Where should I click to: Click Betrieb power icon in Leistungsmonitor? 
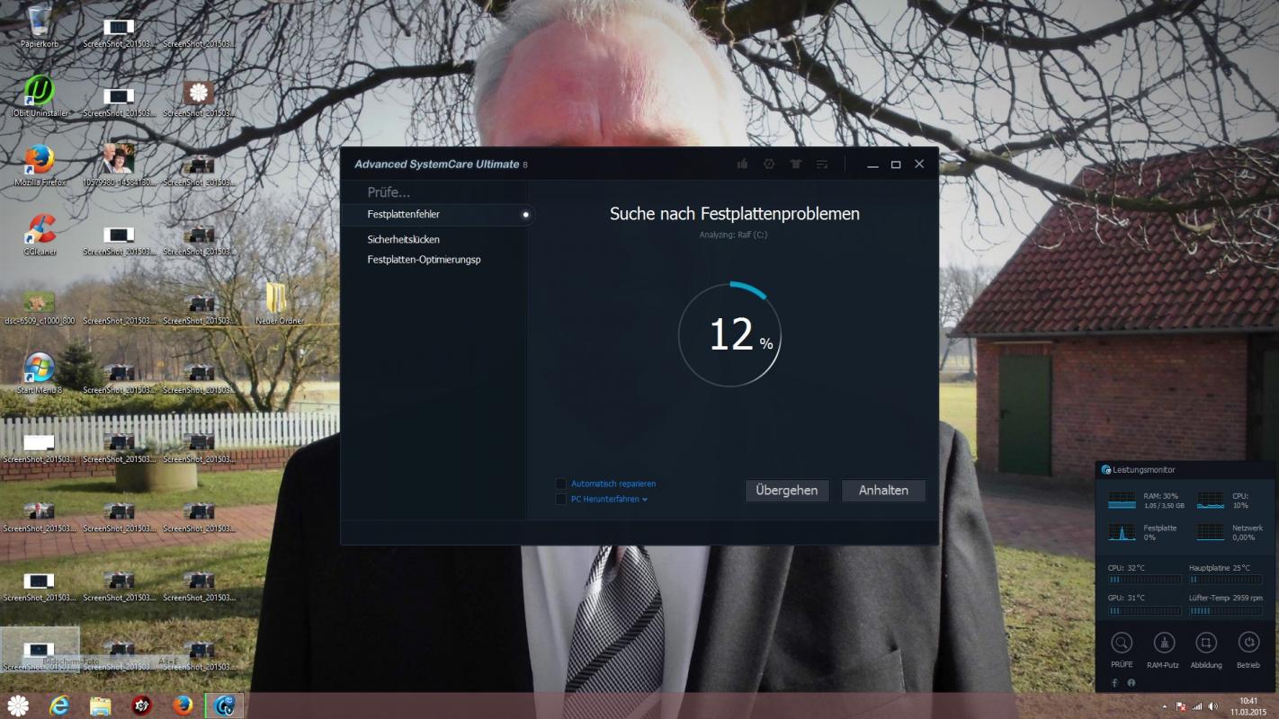pos(1248,643)
